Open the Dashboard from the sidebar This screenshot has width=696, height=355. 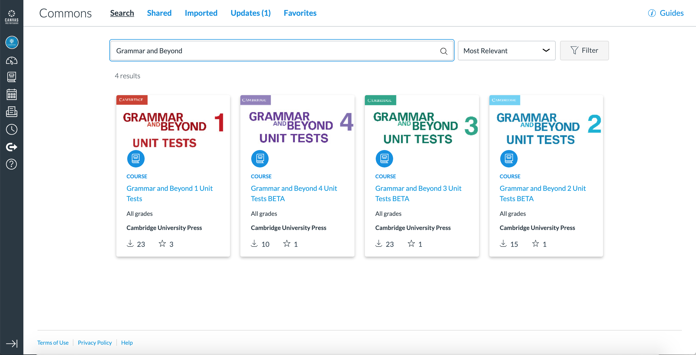point(11,61)
